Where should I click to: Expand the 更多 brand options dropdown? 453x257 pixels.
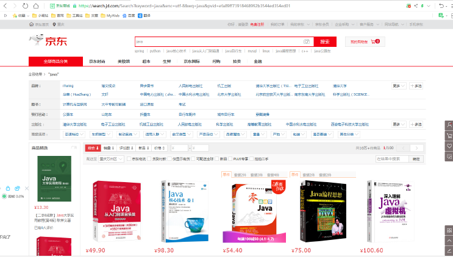(x=399, y=86)
